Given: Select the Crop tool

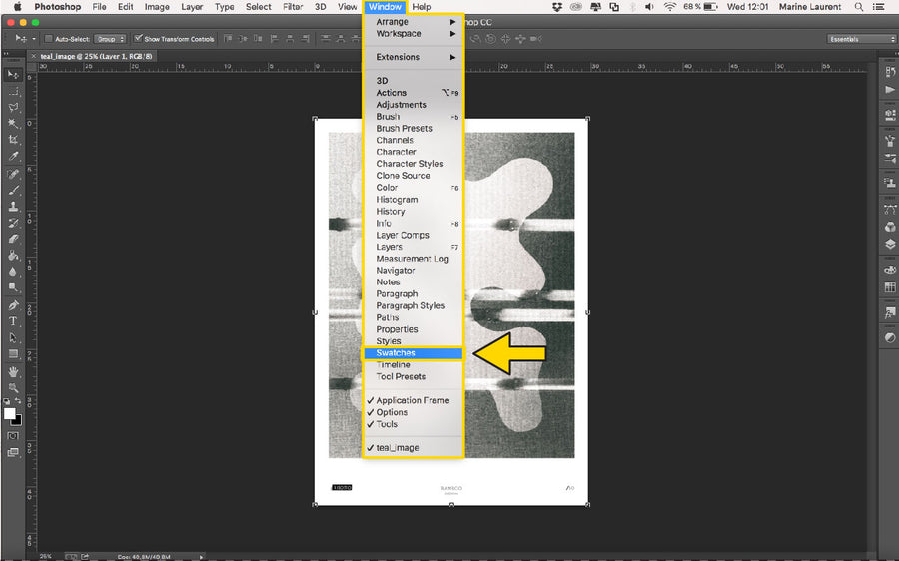Looking at the screenshot, I should point(13,141).
